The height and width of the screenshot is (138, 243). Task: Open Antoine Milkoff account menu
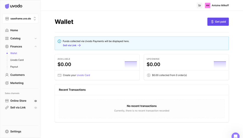click(220, 5)
